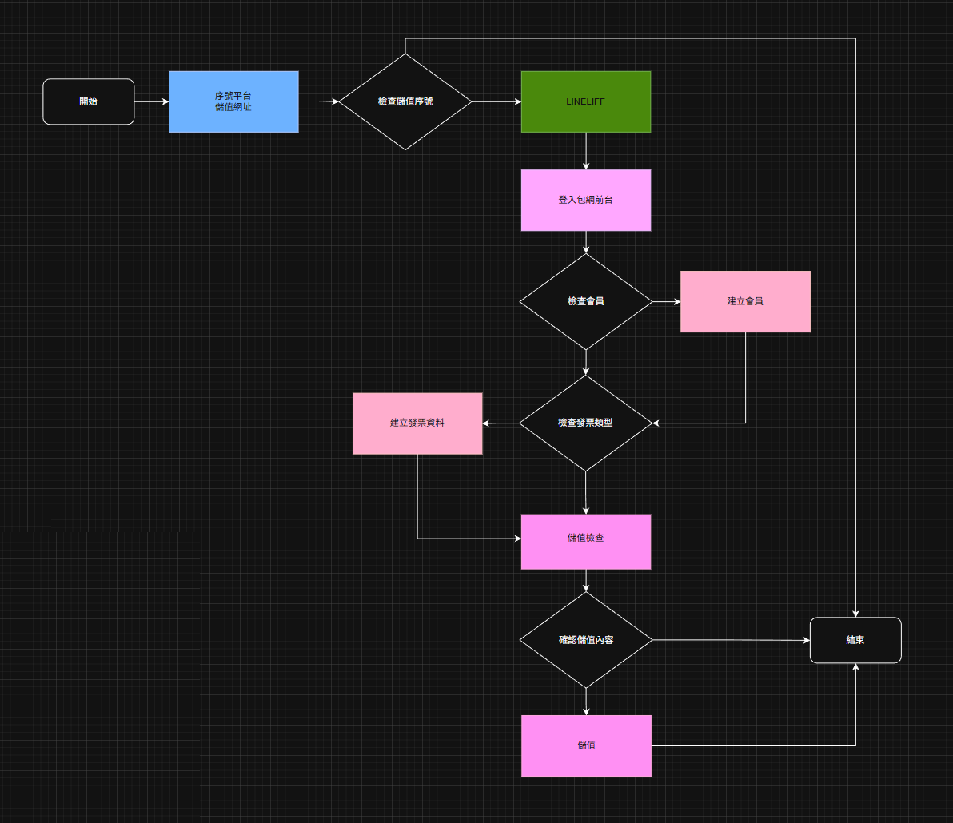Select the 確認儲值內容 decision diamond

point(586,640)
